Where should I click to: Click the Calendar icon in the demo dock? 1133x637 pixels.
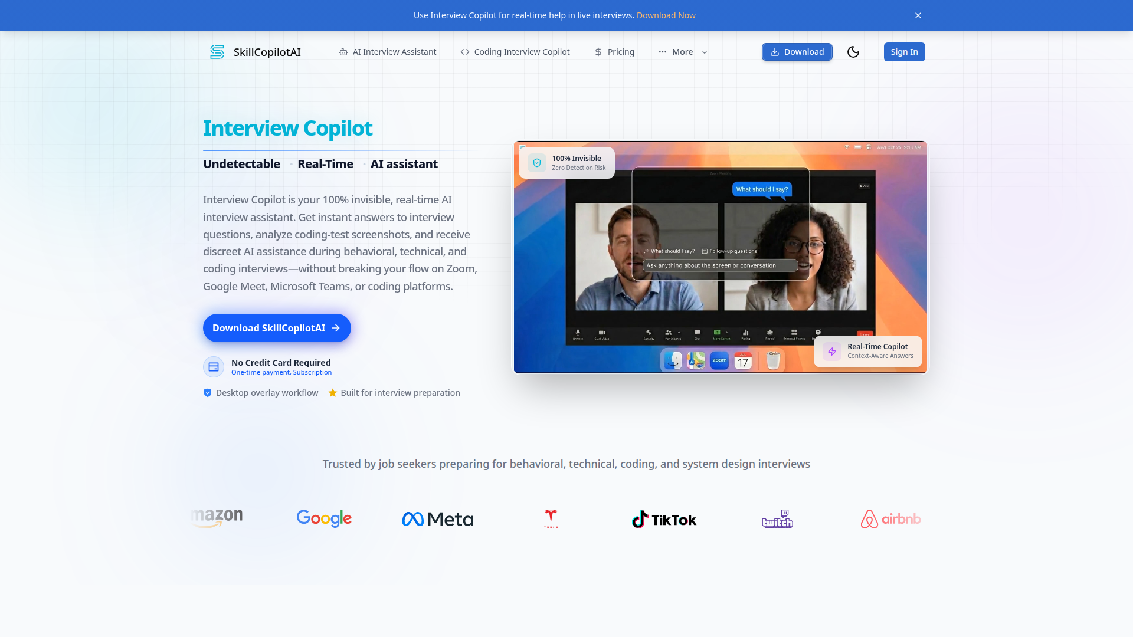(743, 360)
